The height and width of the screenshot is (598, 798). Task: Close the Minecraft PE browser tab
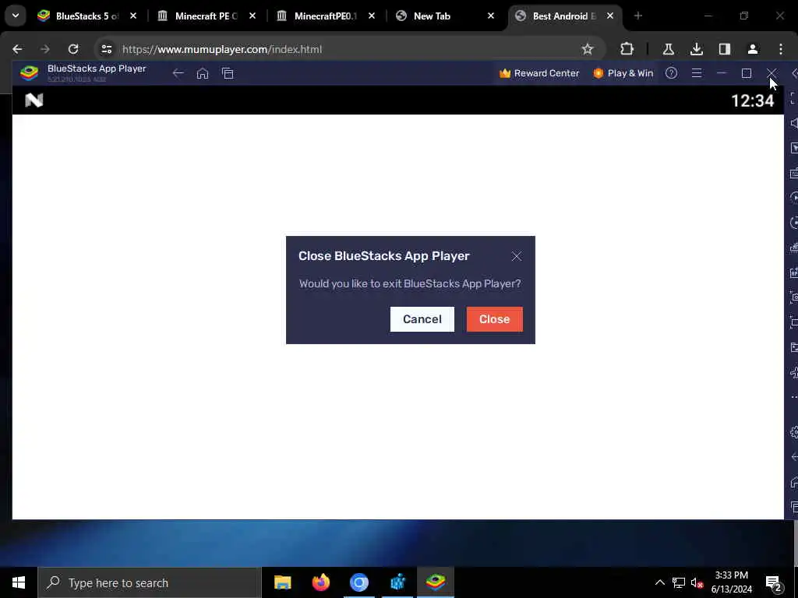pos(252,16)
